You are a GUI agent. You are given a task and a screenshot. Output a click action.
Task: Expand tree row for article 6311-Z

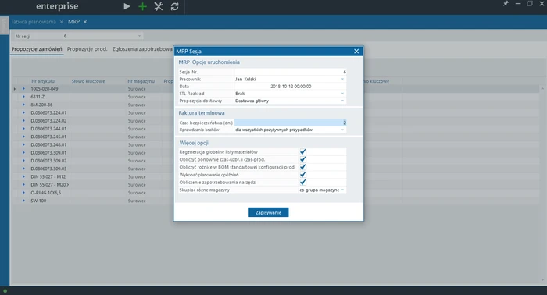tap(23, 97)
